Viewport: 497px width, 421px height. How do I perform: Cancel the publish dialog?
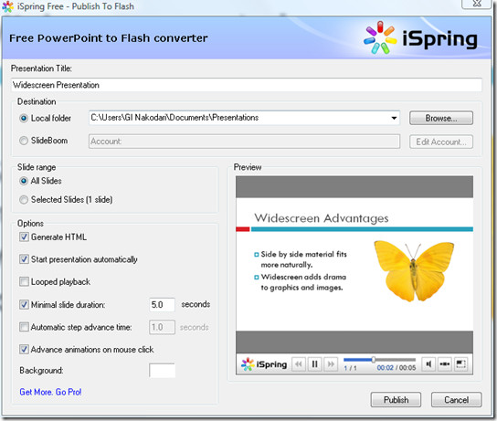(x=456, y=400)
